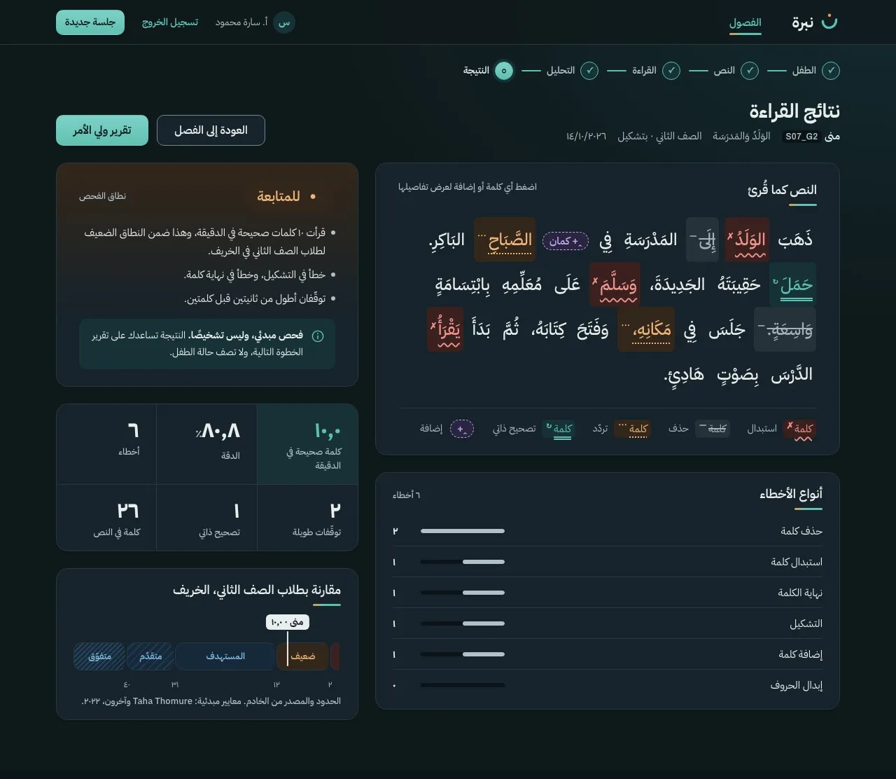The width and height of the screenshot is (896, 779).
Task: Start a new session with جلسة جديدة
Action: pos(90,22)
